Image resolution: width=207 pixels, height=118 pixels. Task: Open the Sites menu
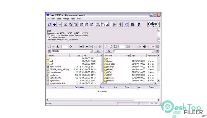(59, 19)
